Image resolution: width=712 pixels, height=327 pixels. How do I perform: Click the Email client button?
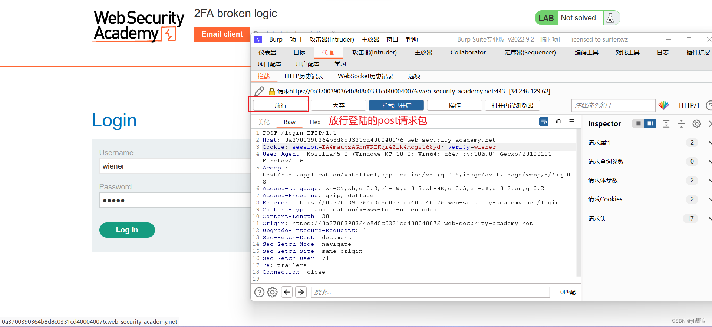click(222, 34)
